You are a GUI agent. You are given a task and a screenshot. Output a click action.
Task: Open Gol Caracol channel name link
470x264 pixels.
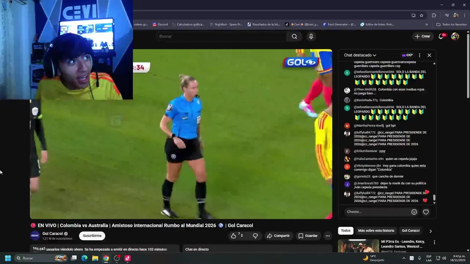53,234
